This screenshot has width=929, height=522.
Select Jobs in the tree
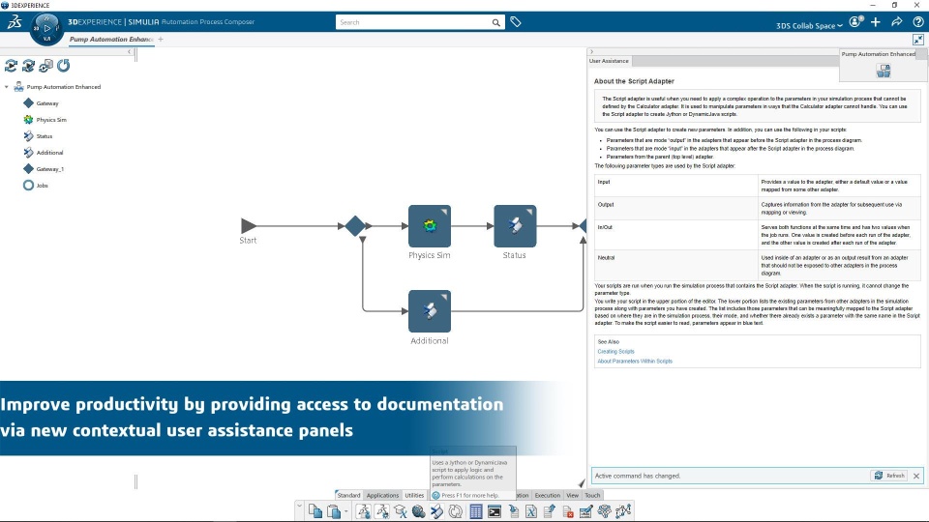click(42, 186)
